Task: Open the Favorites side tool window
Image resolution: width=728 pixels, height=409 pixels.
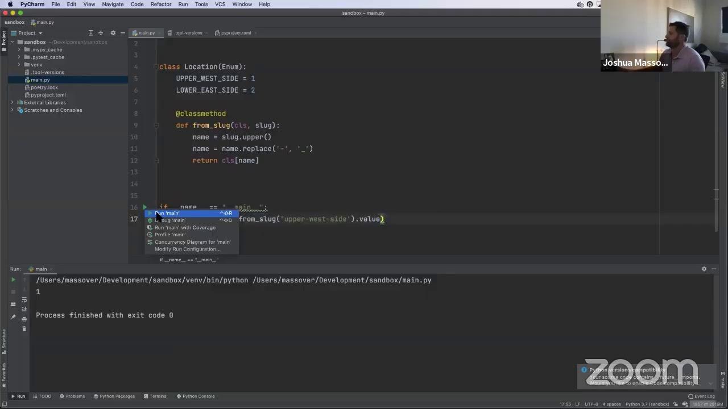Action: click(x=3, y=375)
